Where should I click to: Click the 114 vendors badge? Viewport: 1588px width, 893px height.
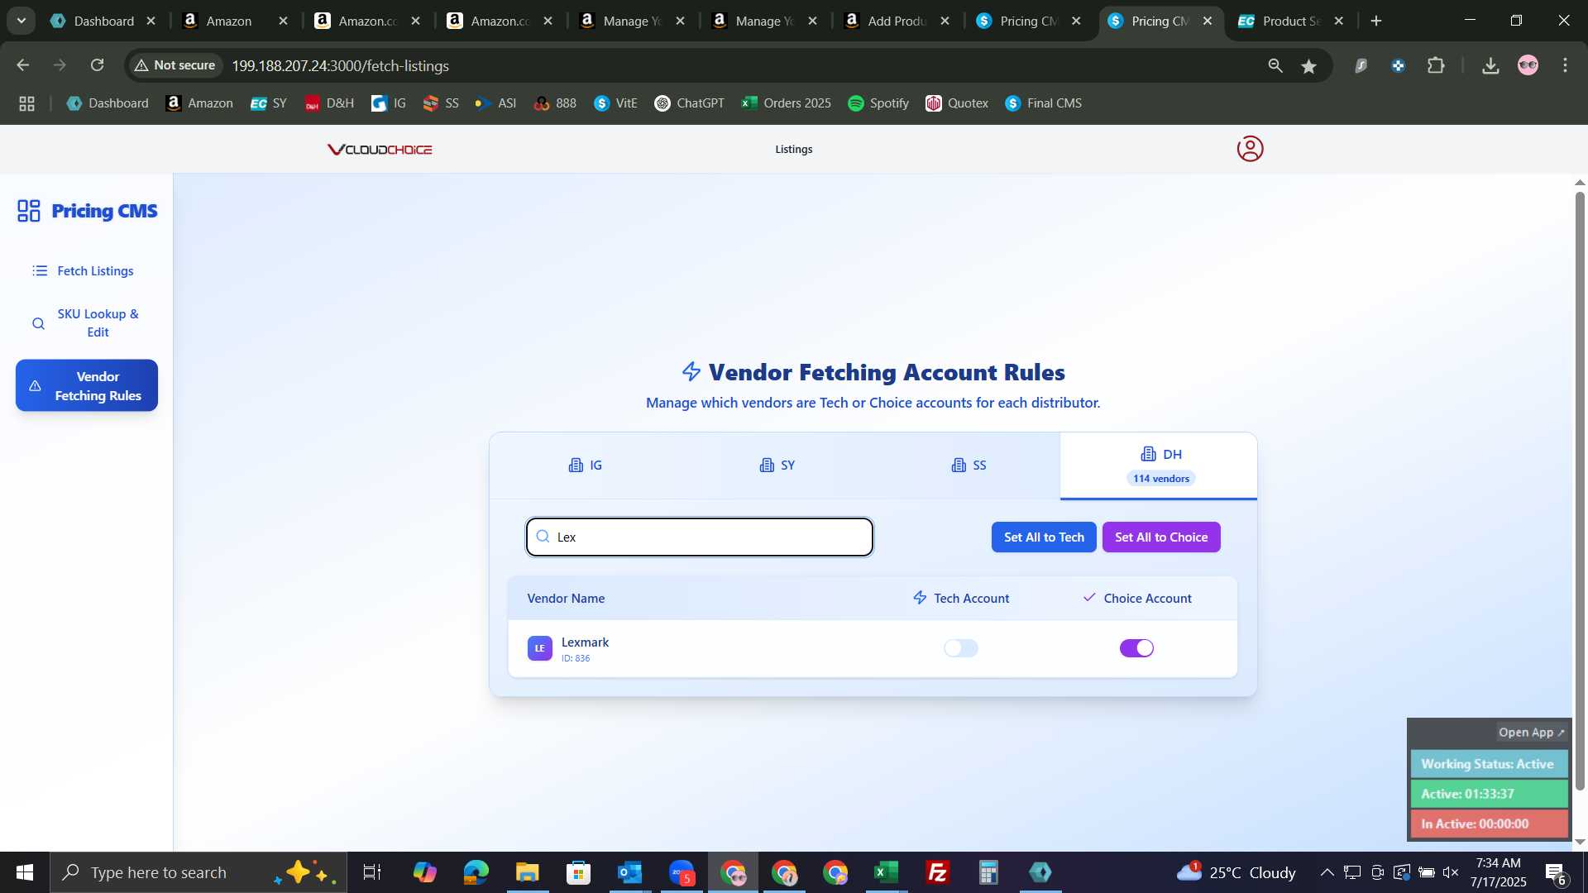click(x=1161, y=479)
